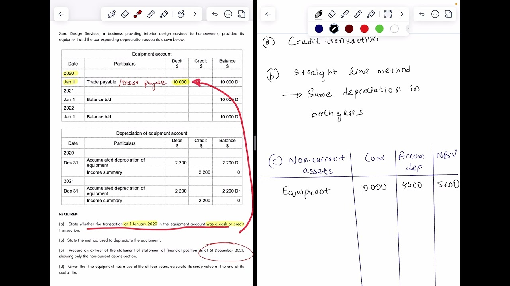
Task: Select the eraser tool in right pane
Action: [x=331, y=14]
